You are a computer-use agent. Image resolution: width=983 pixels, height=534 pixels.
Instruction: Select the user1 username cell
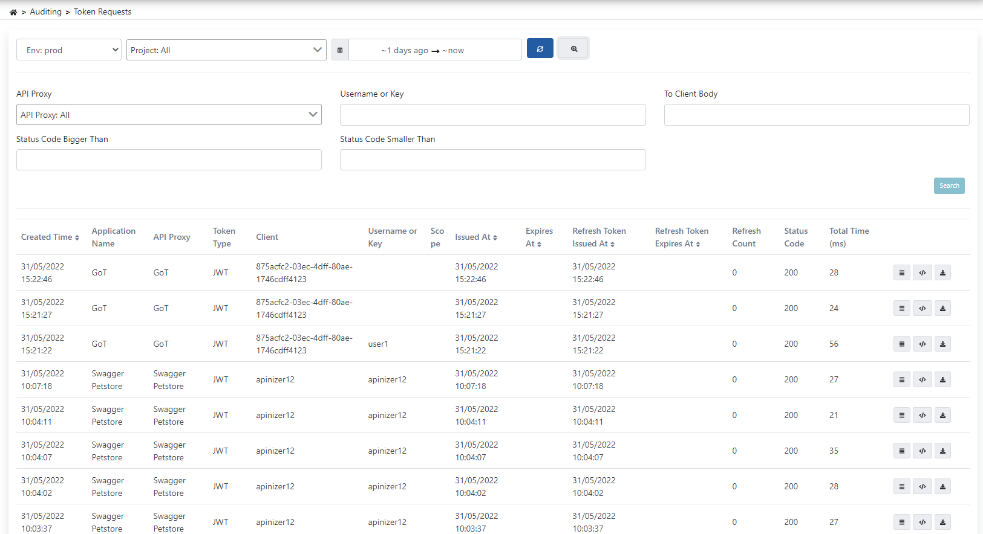pos(378,344)
